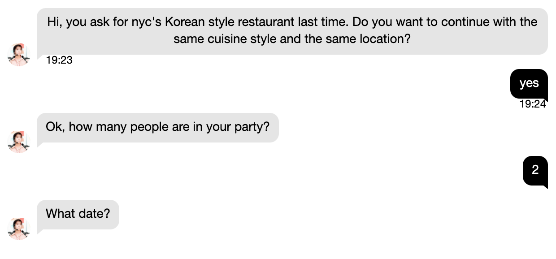Click the 19:23 timestamp
Image resolution: width=556 pixels, height=259 pixels.
coord(59,60)
